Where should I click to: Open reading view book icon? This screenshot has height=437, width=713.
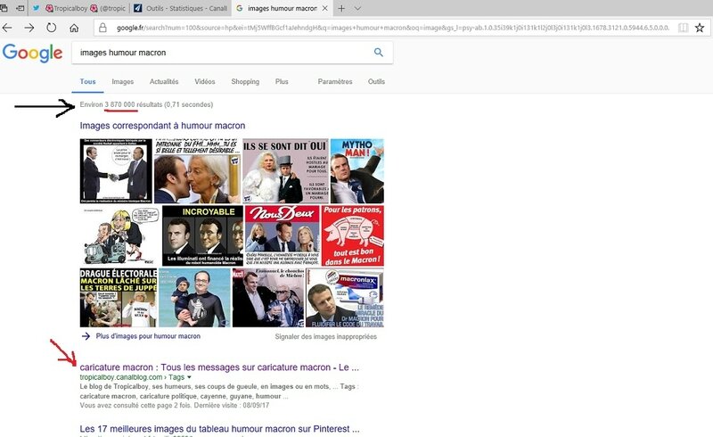click(683, 28)
